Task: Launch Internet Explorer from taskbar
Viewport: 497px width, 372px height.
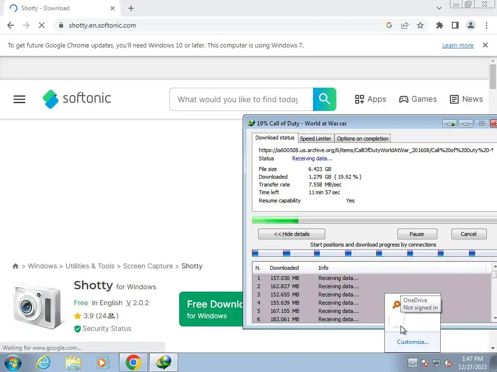Action: point(43,363)
